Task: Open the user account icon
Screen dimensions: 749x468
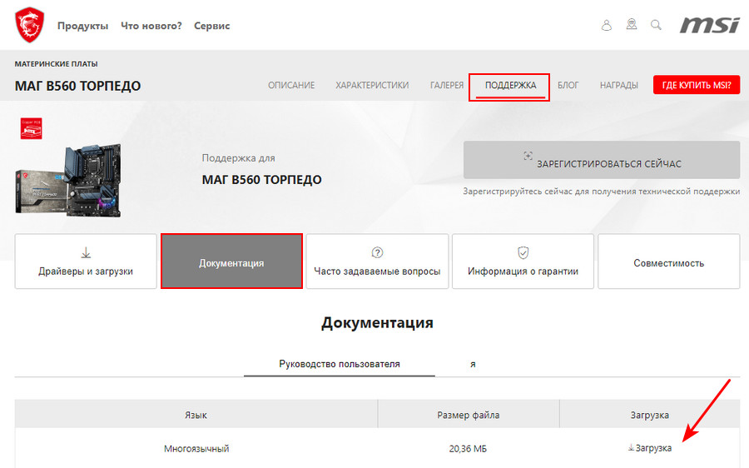Action: (x=606, y=25)
